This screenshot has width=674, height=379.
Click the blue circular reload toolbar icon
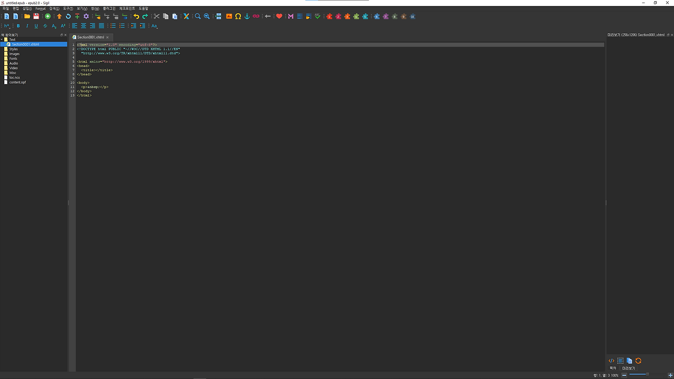pos(68,16)
